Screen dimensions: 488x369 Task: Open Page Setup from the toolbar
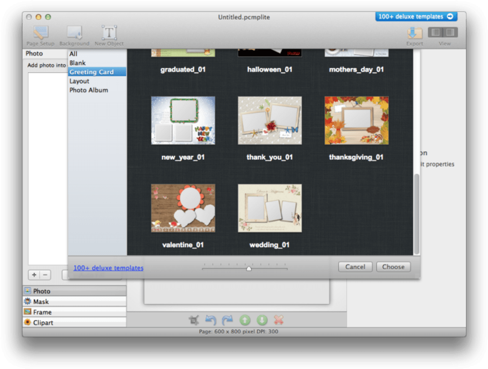point(41,36)
